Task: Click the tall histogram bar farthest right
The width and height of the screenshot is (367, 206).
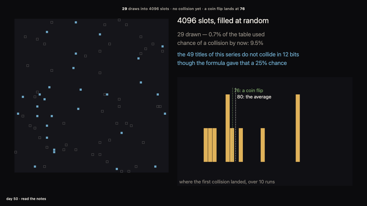Action: coord(298,128)
